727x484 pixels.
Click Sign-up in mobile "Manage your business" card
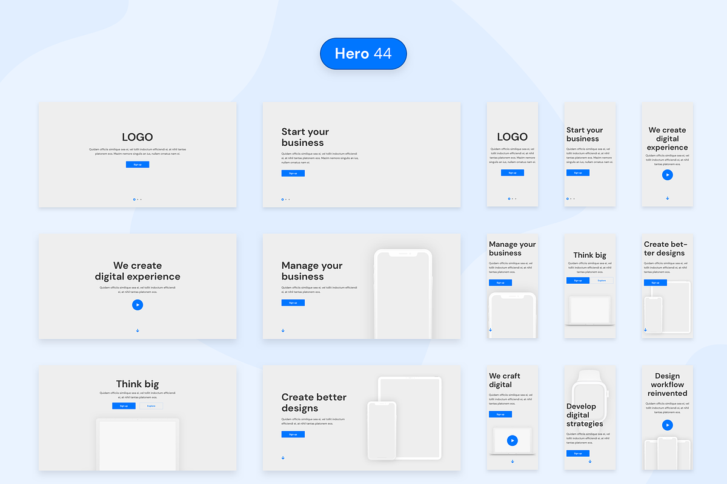click(x=500, y=283)
